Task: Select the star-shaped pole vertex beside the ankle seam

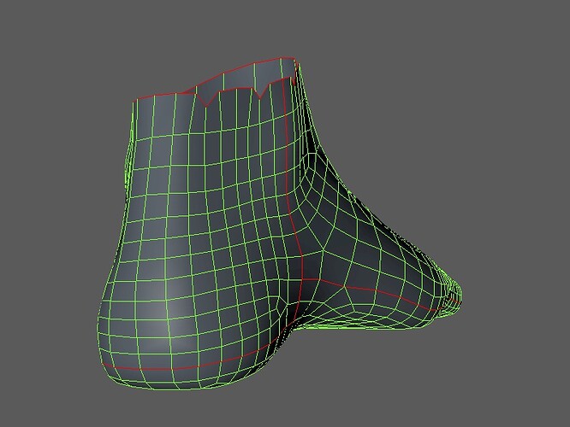Action: pos(323,251)
